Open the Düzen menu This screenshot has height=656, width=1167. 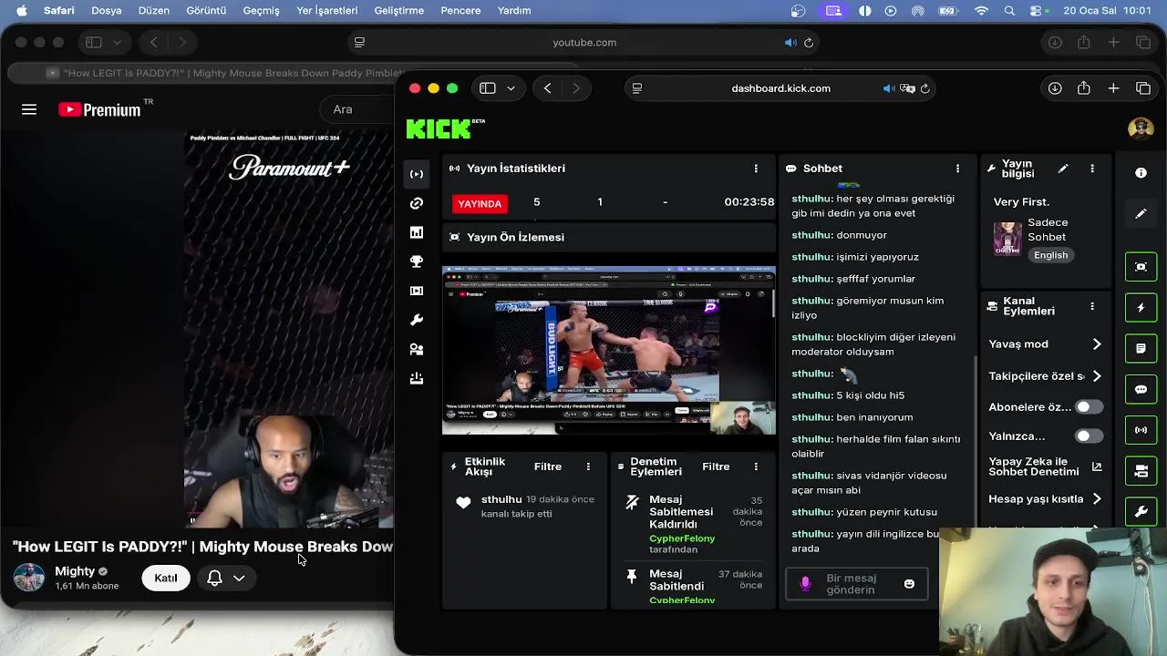154,11
